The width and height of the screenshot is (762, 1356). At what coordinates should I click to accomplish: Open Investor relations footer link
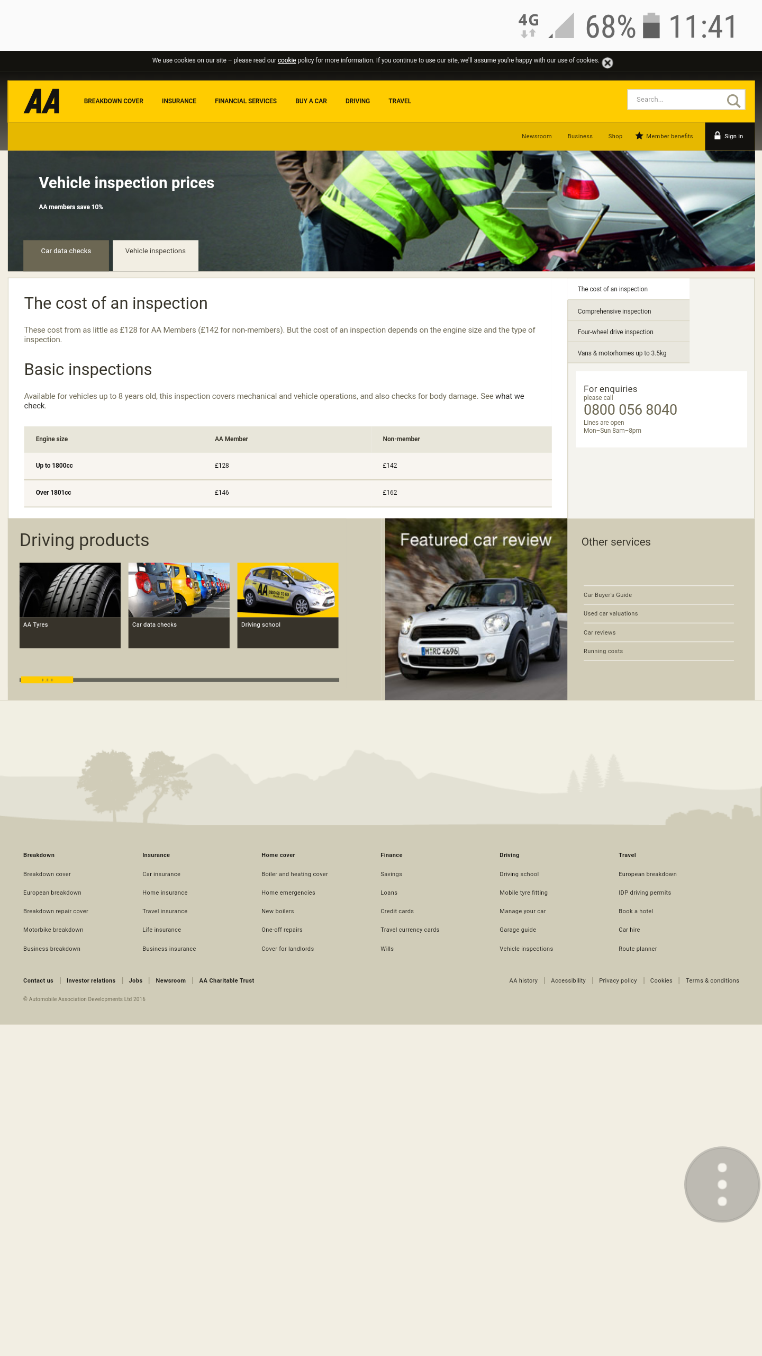pos(91,981)
